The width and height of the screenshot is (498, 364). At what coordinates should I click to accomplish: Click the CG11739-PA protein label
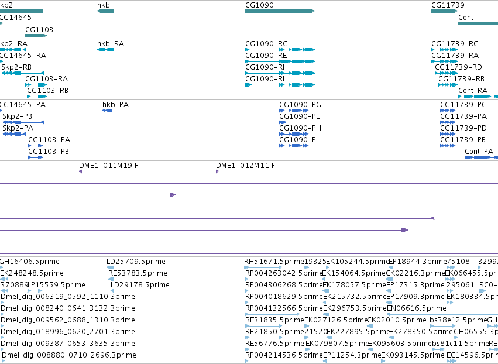coord(463,116)
